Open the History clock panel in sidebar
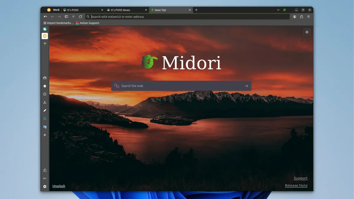Screen dimensions: 354x199 45,94
